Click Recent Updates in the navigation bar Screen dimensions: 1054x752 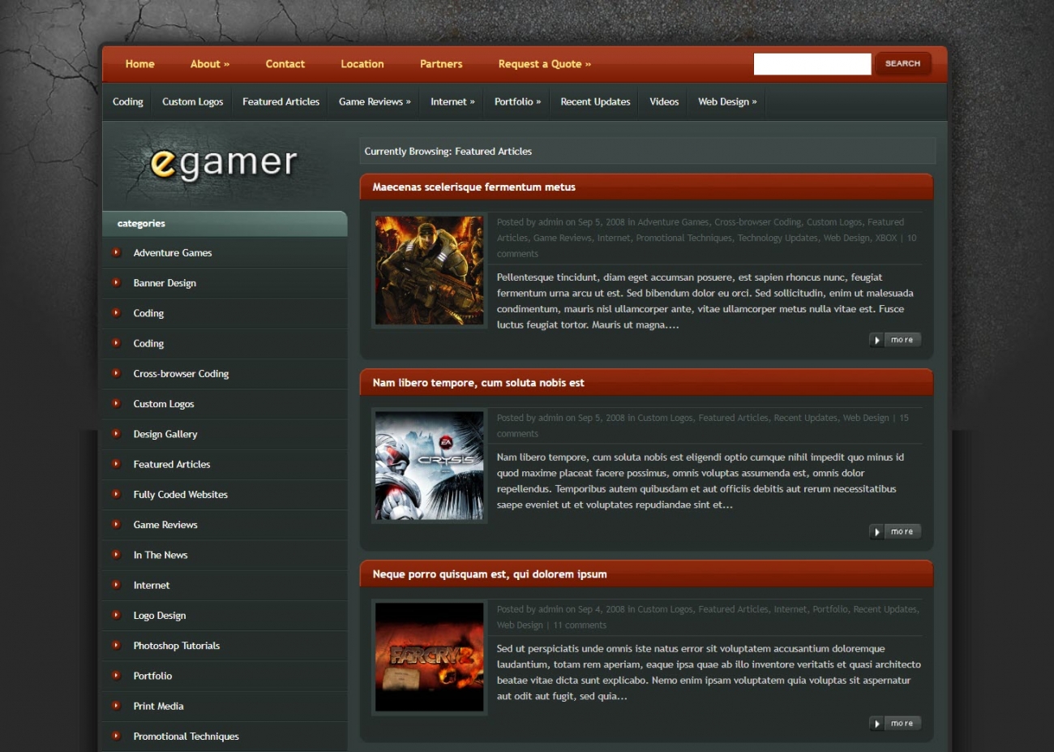[x=594, y=101]
